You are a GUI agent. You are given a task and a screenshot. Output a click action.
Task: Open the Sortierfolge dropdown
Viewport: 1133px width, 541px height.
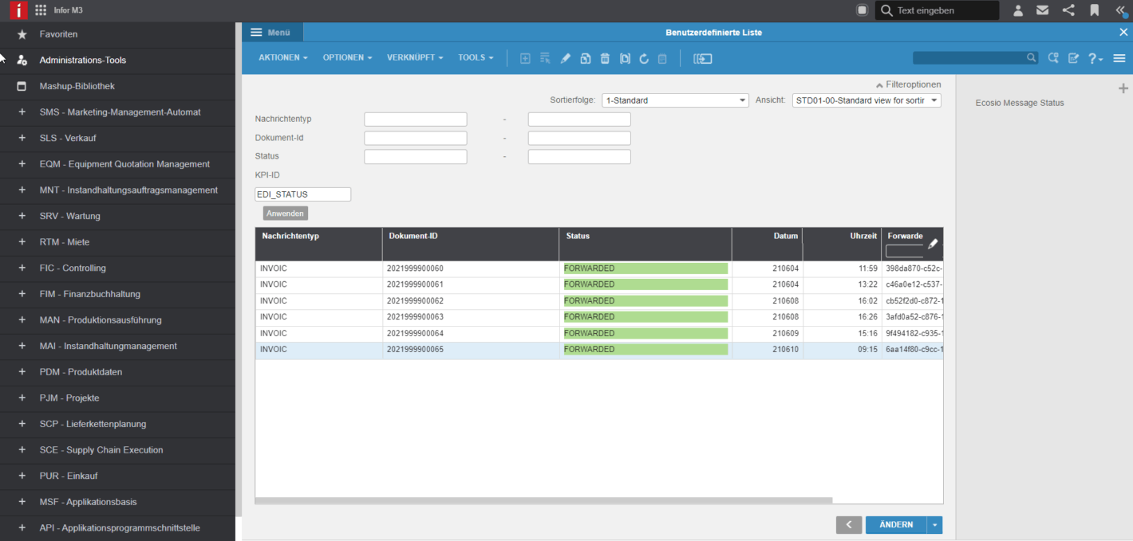tap(741, 100)
